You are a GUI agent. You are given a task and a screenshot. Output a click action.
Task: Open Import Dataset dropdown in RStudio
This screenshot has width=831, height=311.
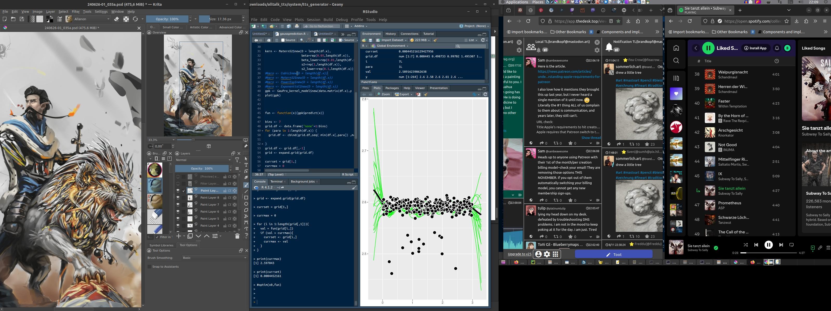[392, 40]
